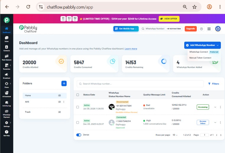The image size is (225, 153).
Task: Open AI Assistant in sidebar
Action: (6, 94)
